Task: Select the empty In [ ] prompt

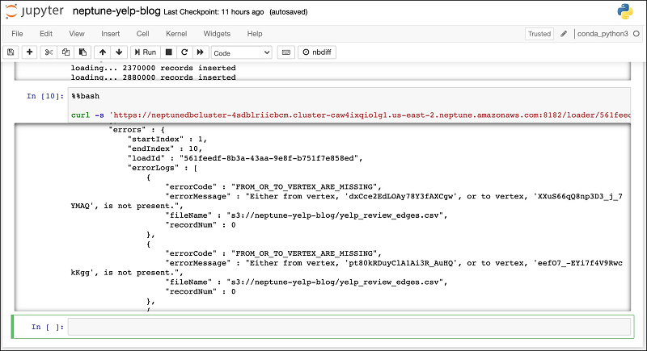Action: (48, 327)
